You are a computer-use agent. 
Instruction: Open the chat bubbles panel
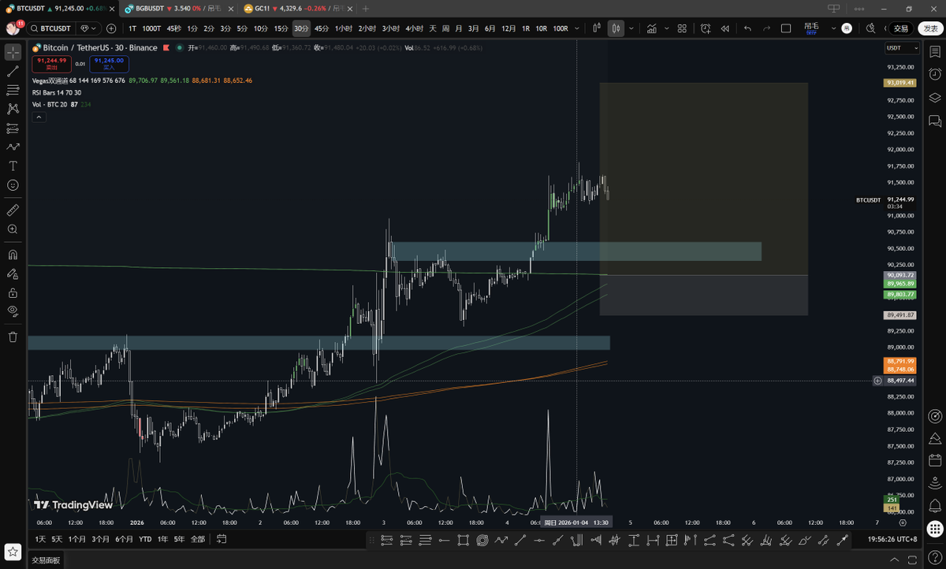click(x=935, y=121)
